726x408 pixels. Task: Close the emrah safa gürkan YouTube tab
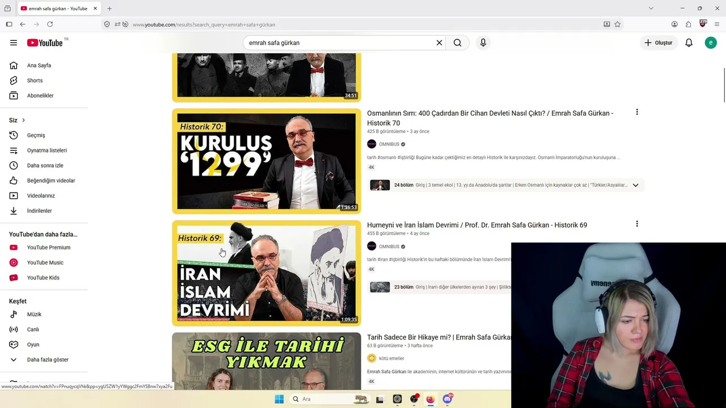click(95, 8)
